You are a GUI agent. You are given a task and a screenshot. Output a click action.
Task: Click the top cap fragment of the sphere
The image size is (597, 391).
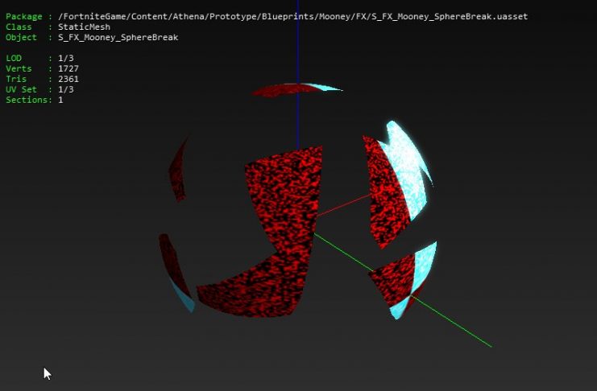pyautogui.click(x=296, y=90)
